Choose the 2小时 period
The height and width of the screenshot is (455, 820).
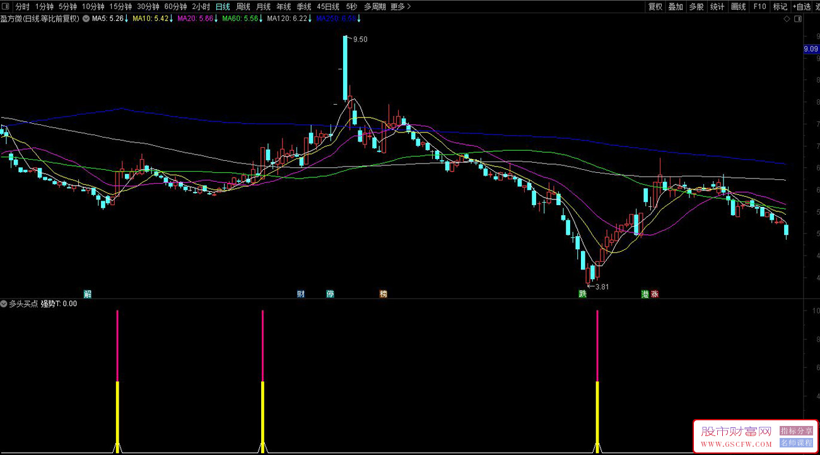point(201,7)
